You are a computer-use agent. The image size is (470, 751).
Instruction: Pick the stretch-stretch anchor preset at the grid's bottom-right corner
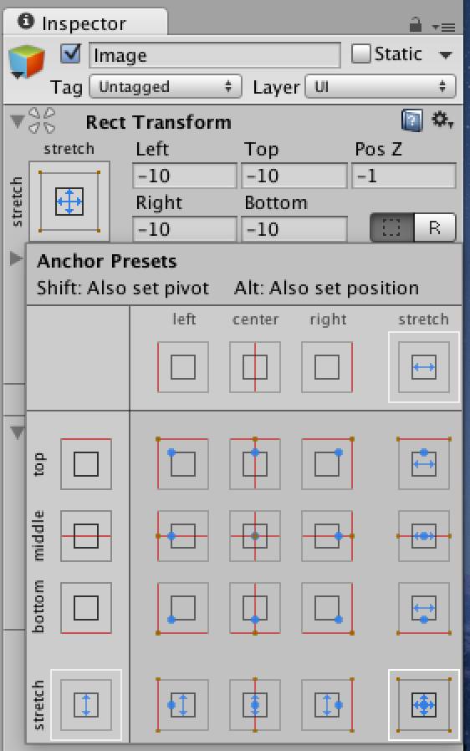423,705
